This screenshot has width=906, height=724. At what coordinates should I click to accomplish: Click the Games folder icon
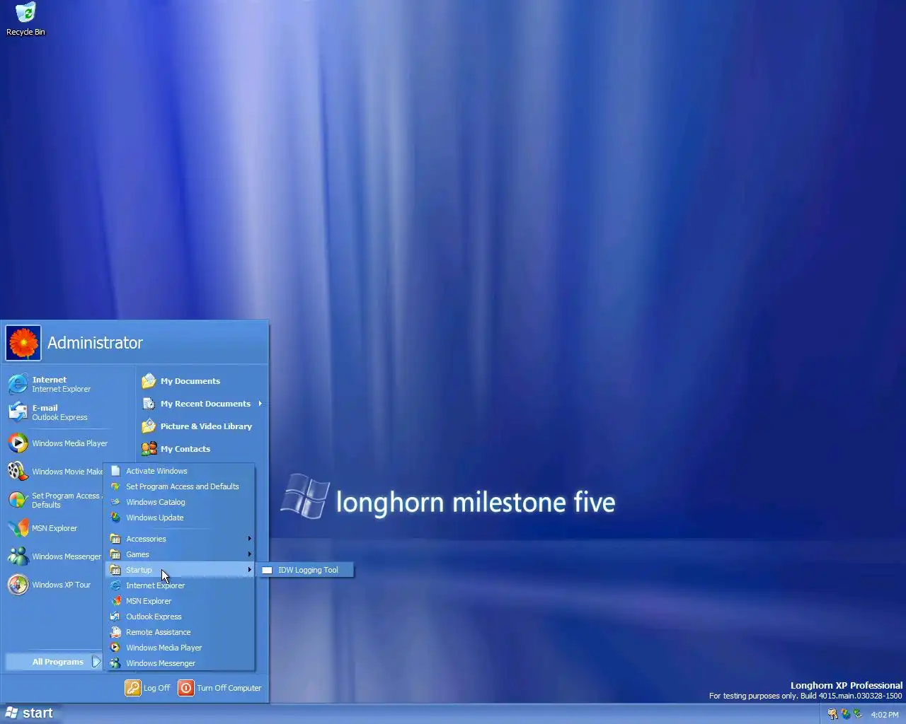tap(115, 554)
